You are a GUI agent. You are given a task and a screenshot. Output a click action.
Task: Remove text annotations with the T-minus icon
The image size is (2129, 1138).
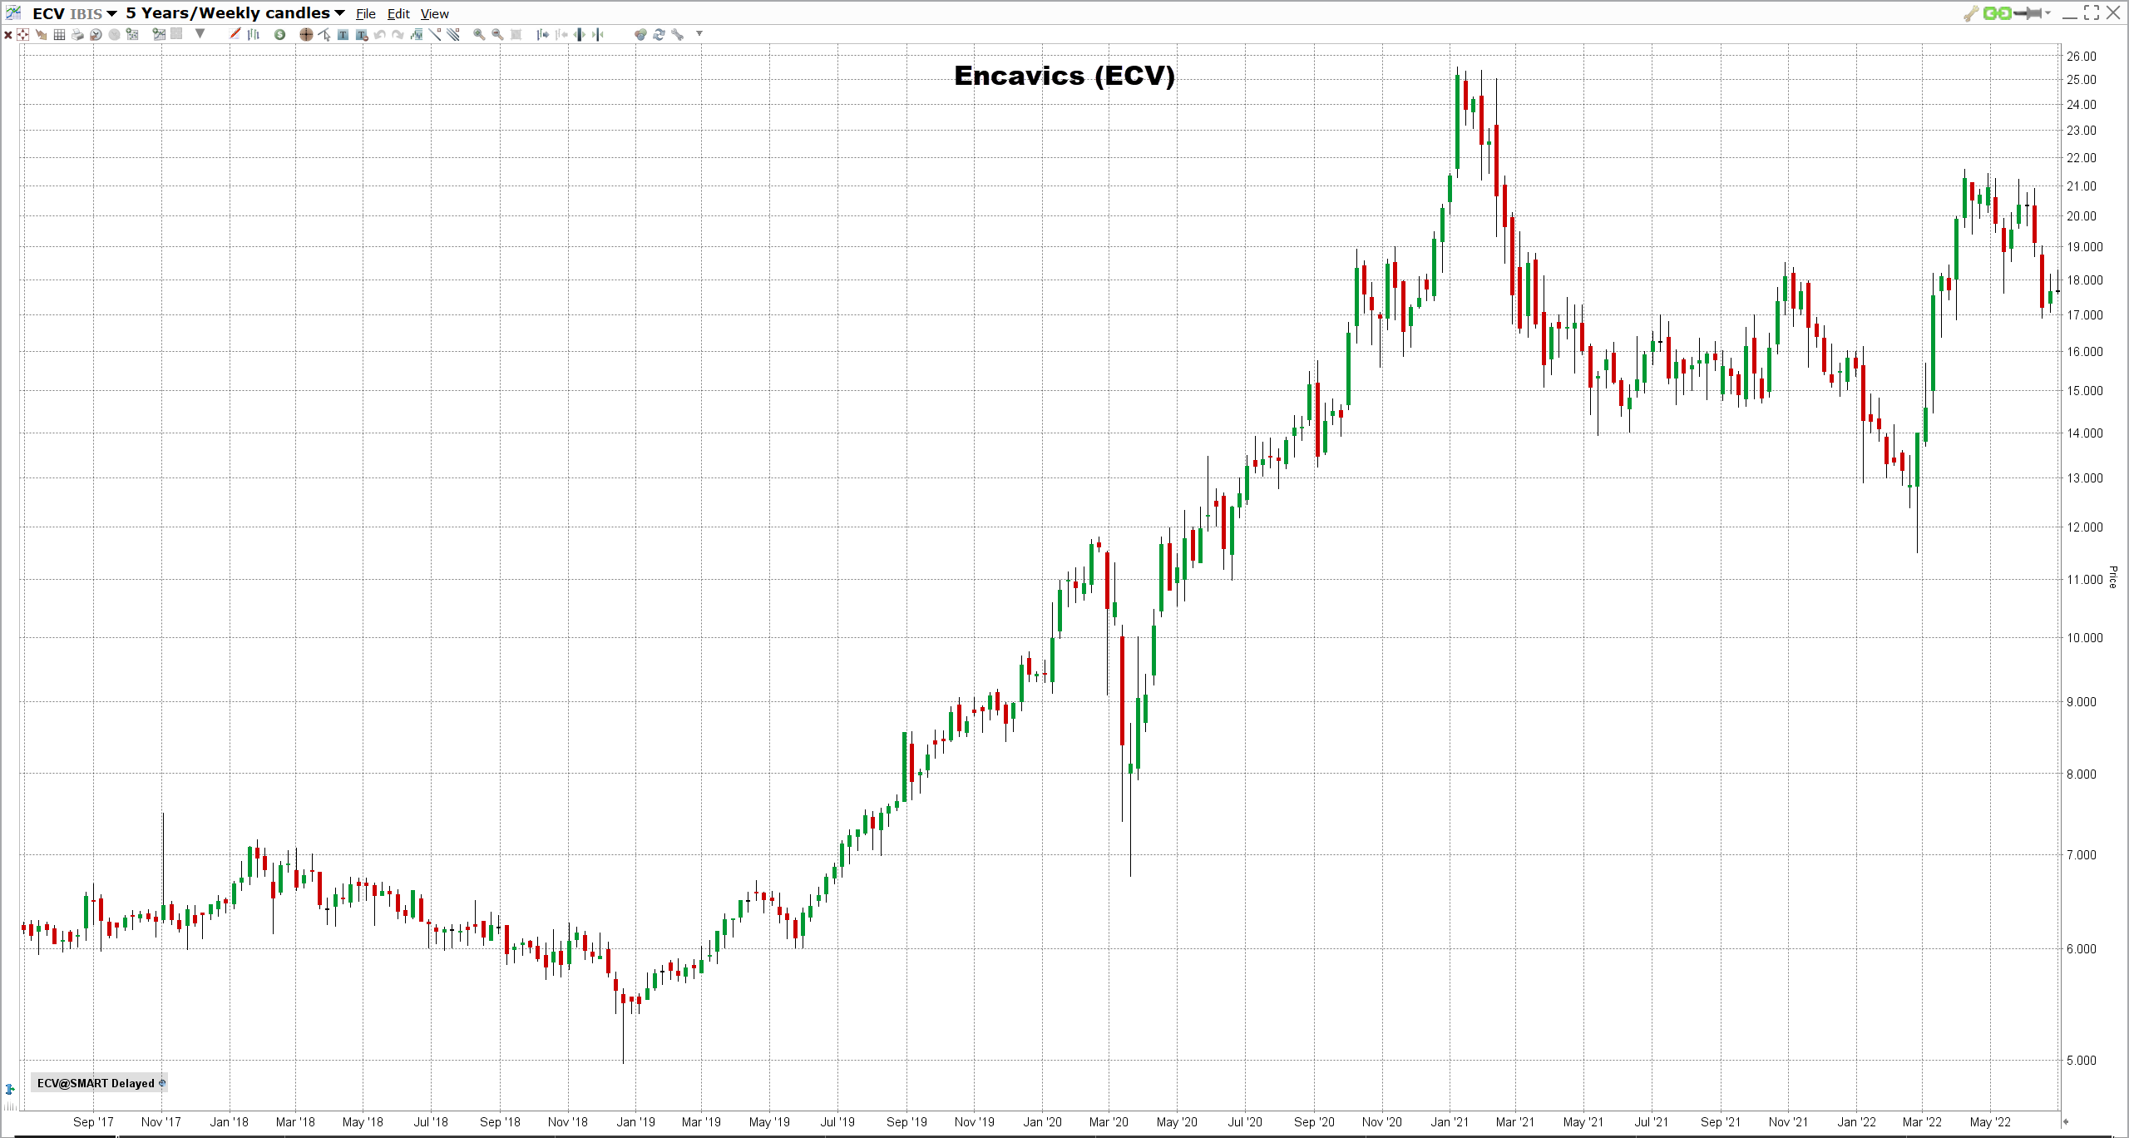pos(362,35)
